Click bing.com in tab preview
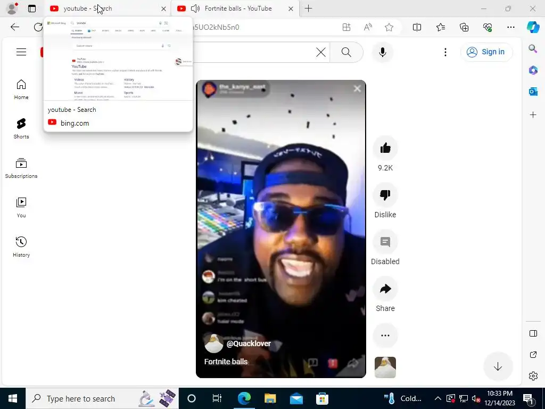 pos(75,123)
